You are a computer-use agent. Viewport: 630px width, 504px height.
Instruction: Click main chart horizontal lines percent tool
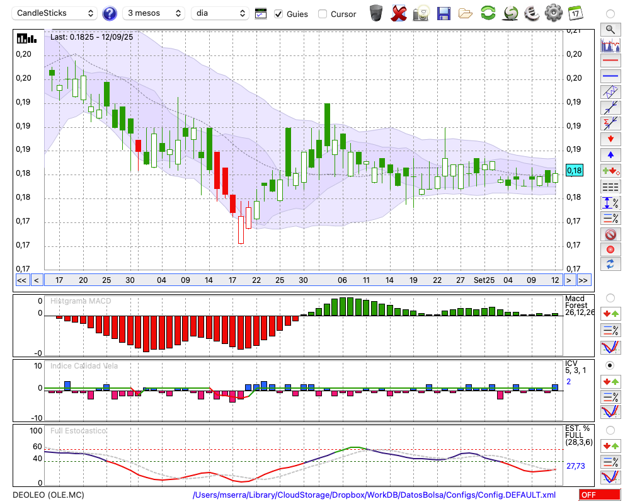click(x=610, y=218)
